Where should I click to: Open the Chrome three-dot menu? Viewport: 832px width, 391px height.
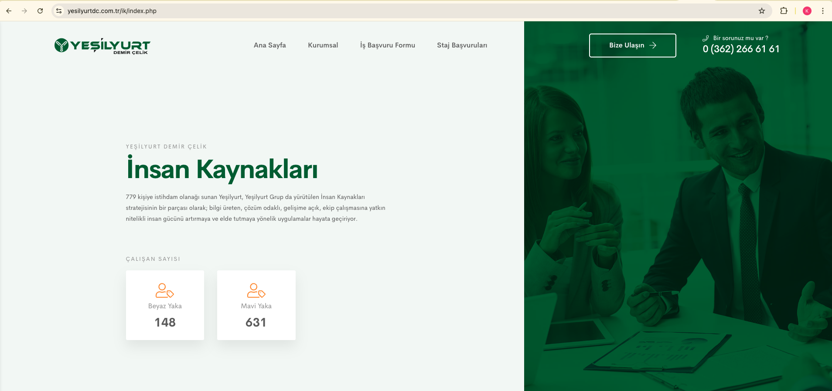(823, 11)
